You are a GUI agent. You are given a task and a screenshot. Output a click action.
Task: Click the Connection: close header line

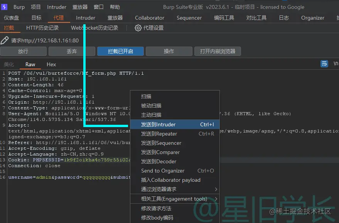tap(34, 166)
